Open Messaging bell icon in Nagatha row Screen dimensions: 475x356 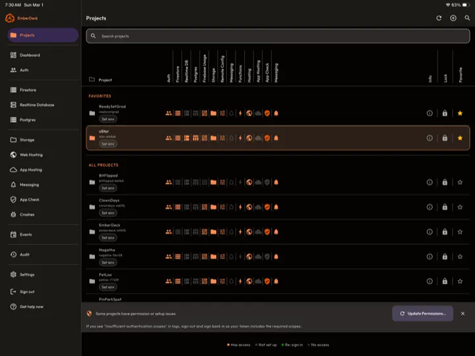point(276,256)
